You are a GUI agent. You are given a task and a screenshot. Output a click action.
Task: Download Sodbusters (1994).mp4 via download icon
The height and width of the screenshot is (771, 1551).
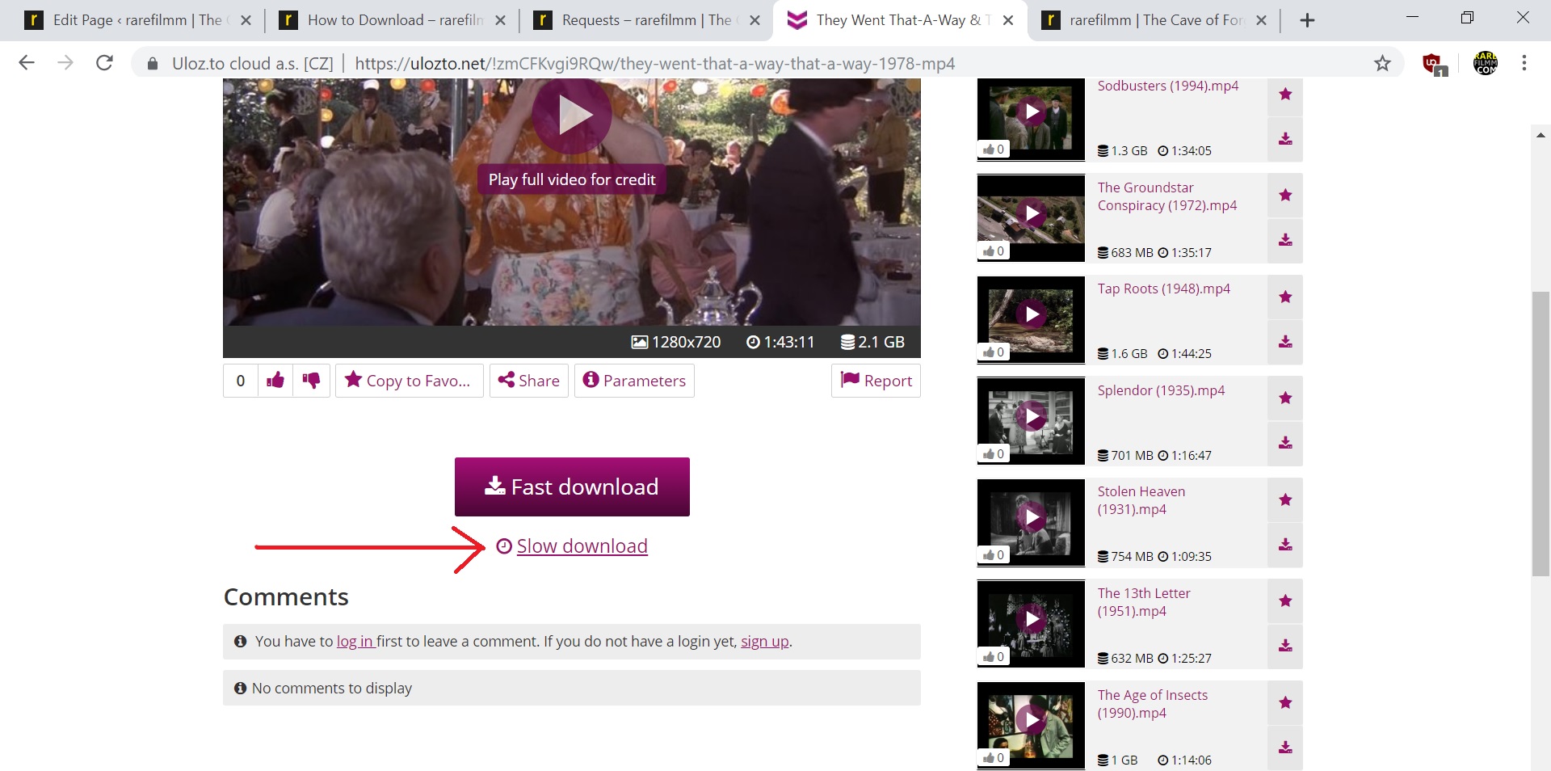coord(1285,139)
